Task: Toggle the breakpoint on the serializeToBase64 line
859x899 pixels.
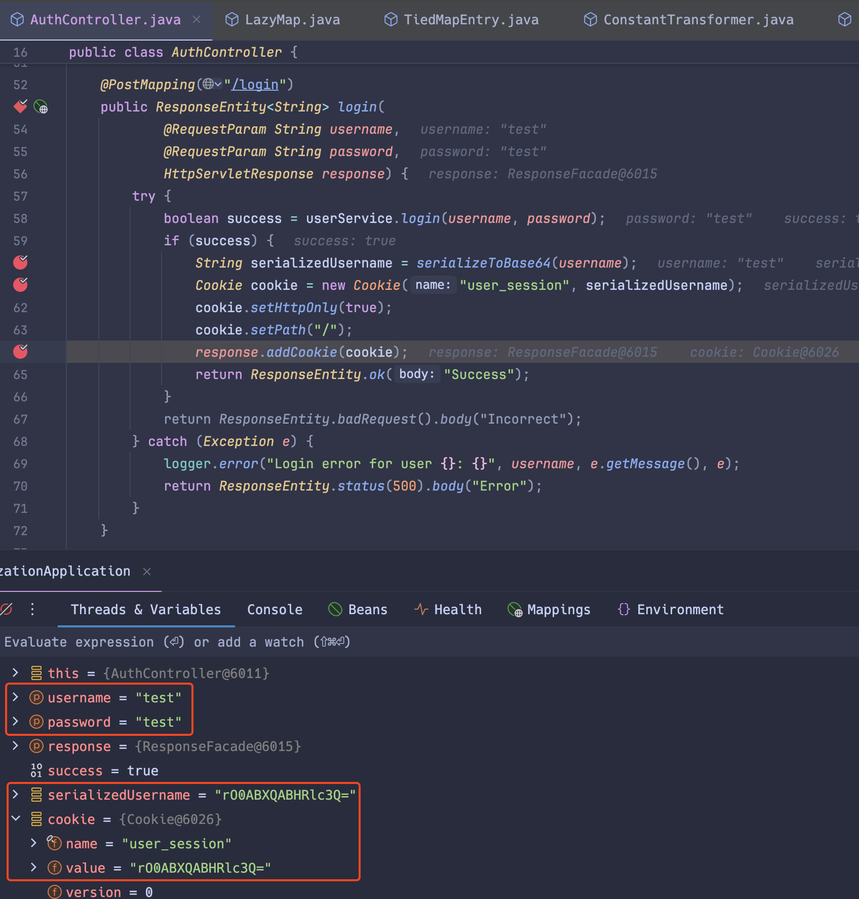Action: click(x=20, y=263)
